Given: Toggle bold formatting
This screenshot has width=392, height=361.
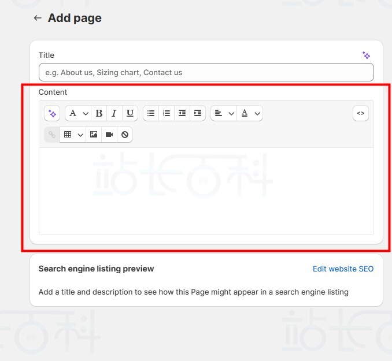Looking at the screenshot, I should [99, 113].
